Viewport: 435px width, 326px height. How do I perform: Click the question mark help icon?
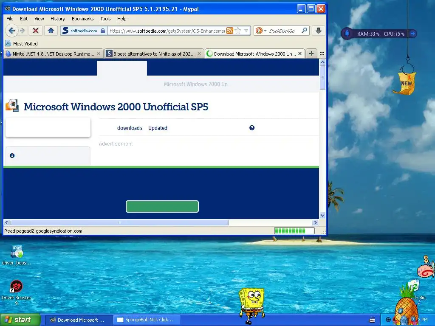pyautogui.click(x=252, y=128)
